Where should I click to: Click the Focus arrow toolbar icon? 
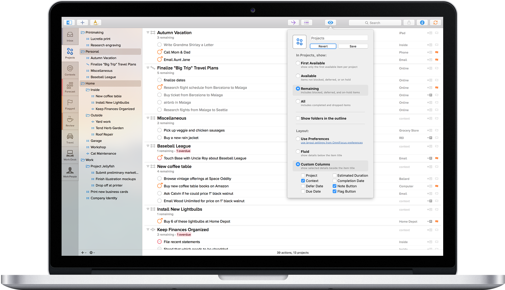tap(293, 23)
